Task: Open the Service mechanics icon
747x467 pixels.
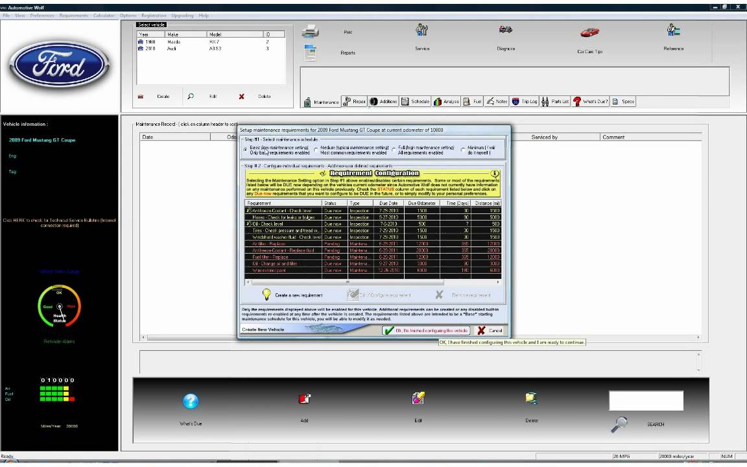Action: click(421, 30)
